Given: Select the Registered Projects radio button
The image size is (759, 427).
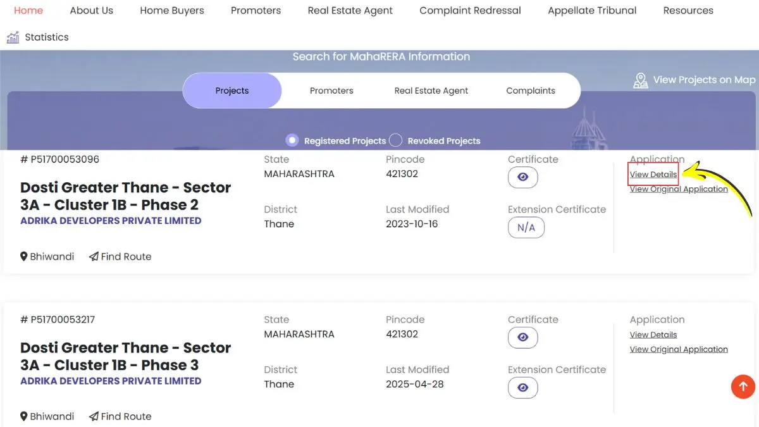Looking at the screenshot, I should [292, 140].
